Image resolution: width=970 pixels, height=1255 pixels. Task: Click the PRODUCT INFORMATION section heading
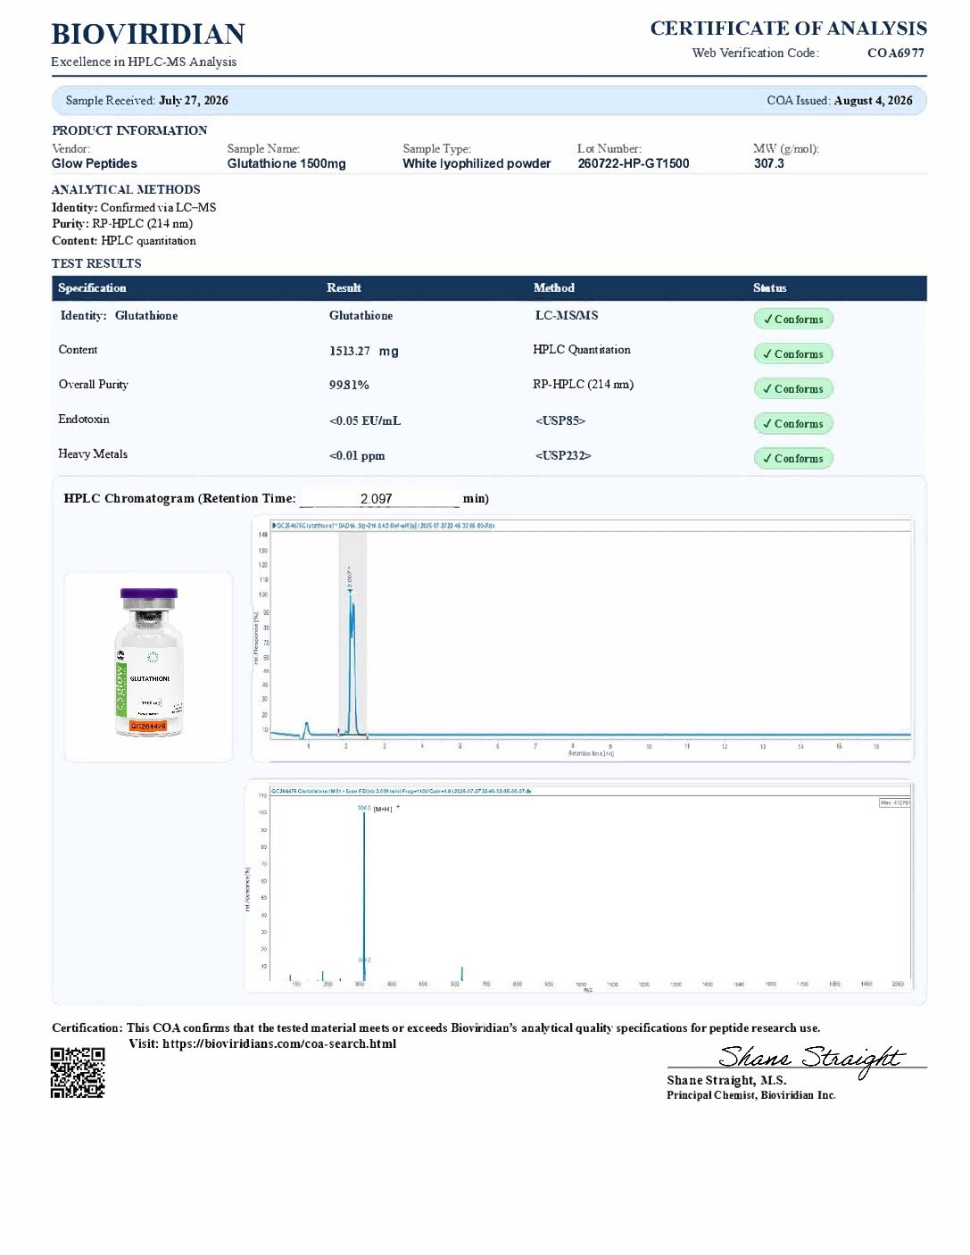[x=129, y=130]
